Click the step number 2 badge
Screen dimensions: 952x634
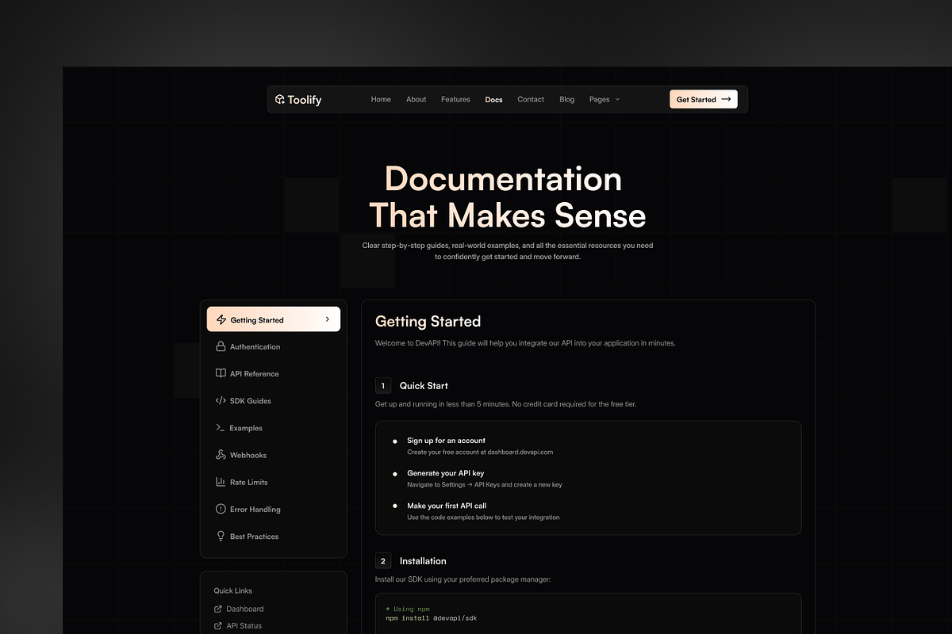[x=383, y=561]
